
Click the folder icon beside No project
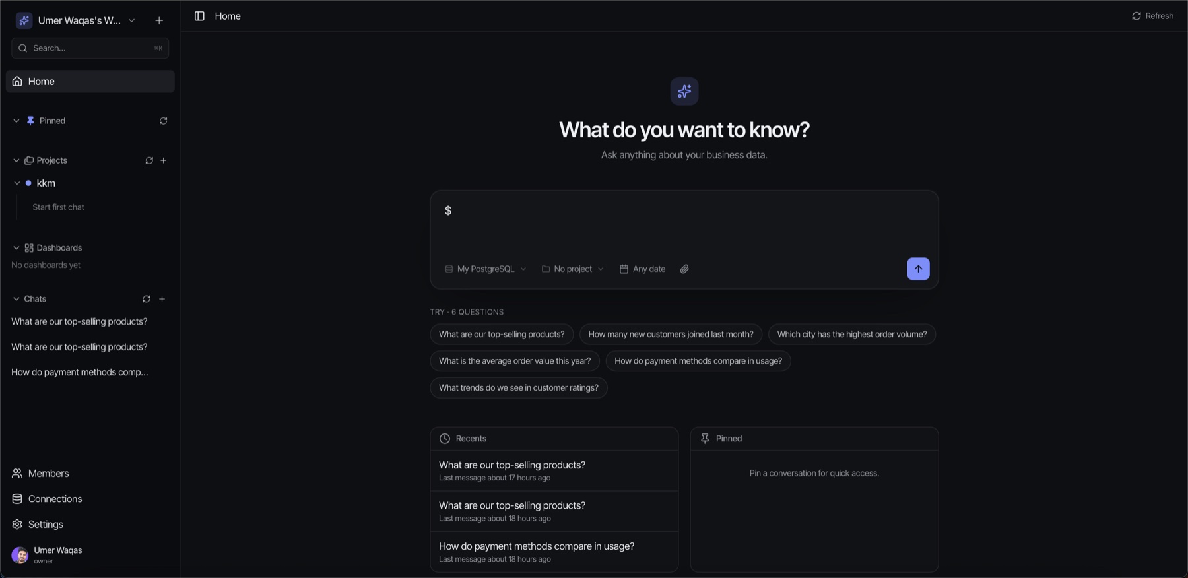pos(546,269)
